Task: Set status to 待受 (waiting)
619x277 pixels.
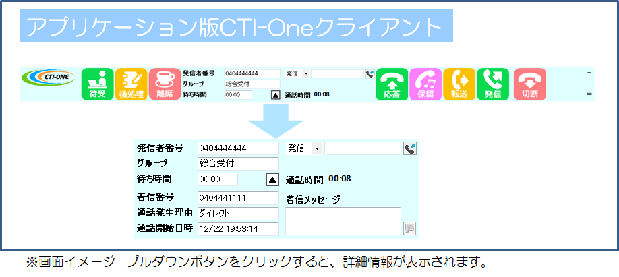Action: [97, 84]
